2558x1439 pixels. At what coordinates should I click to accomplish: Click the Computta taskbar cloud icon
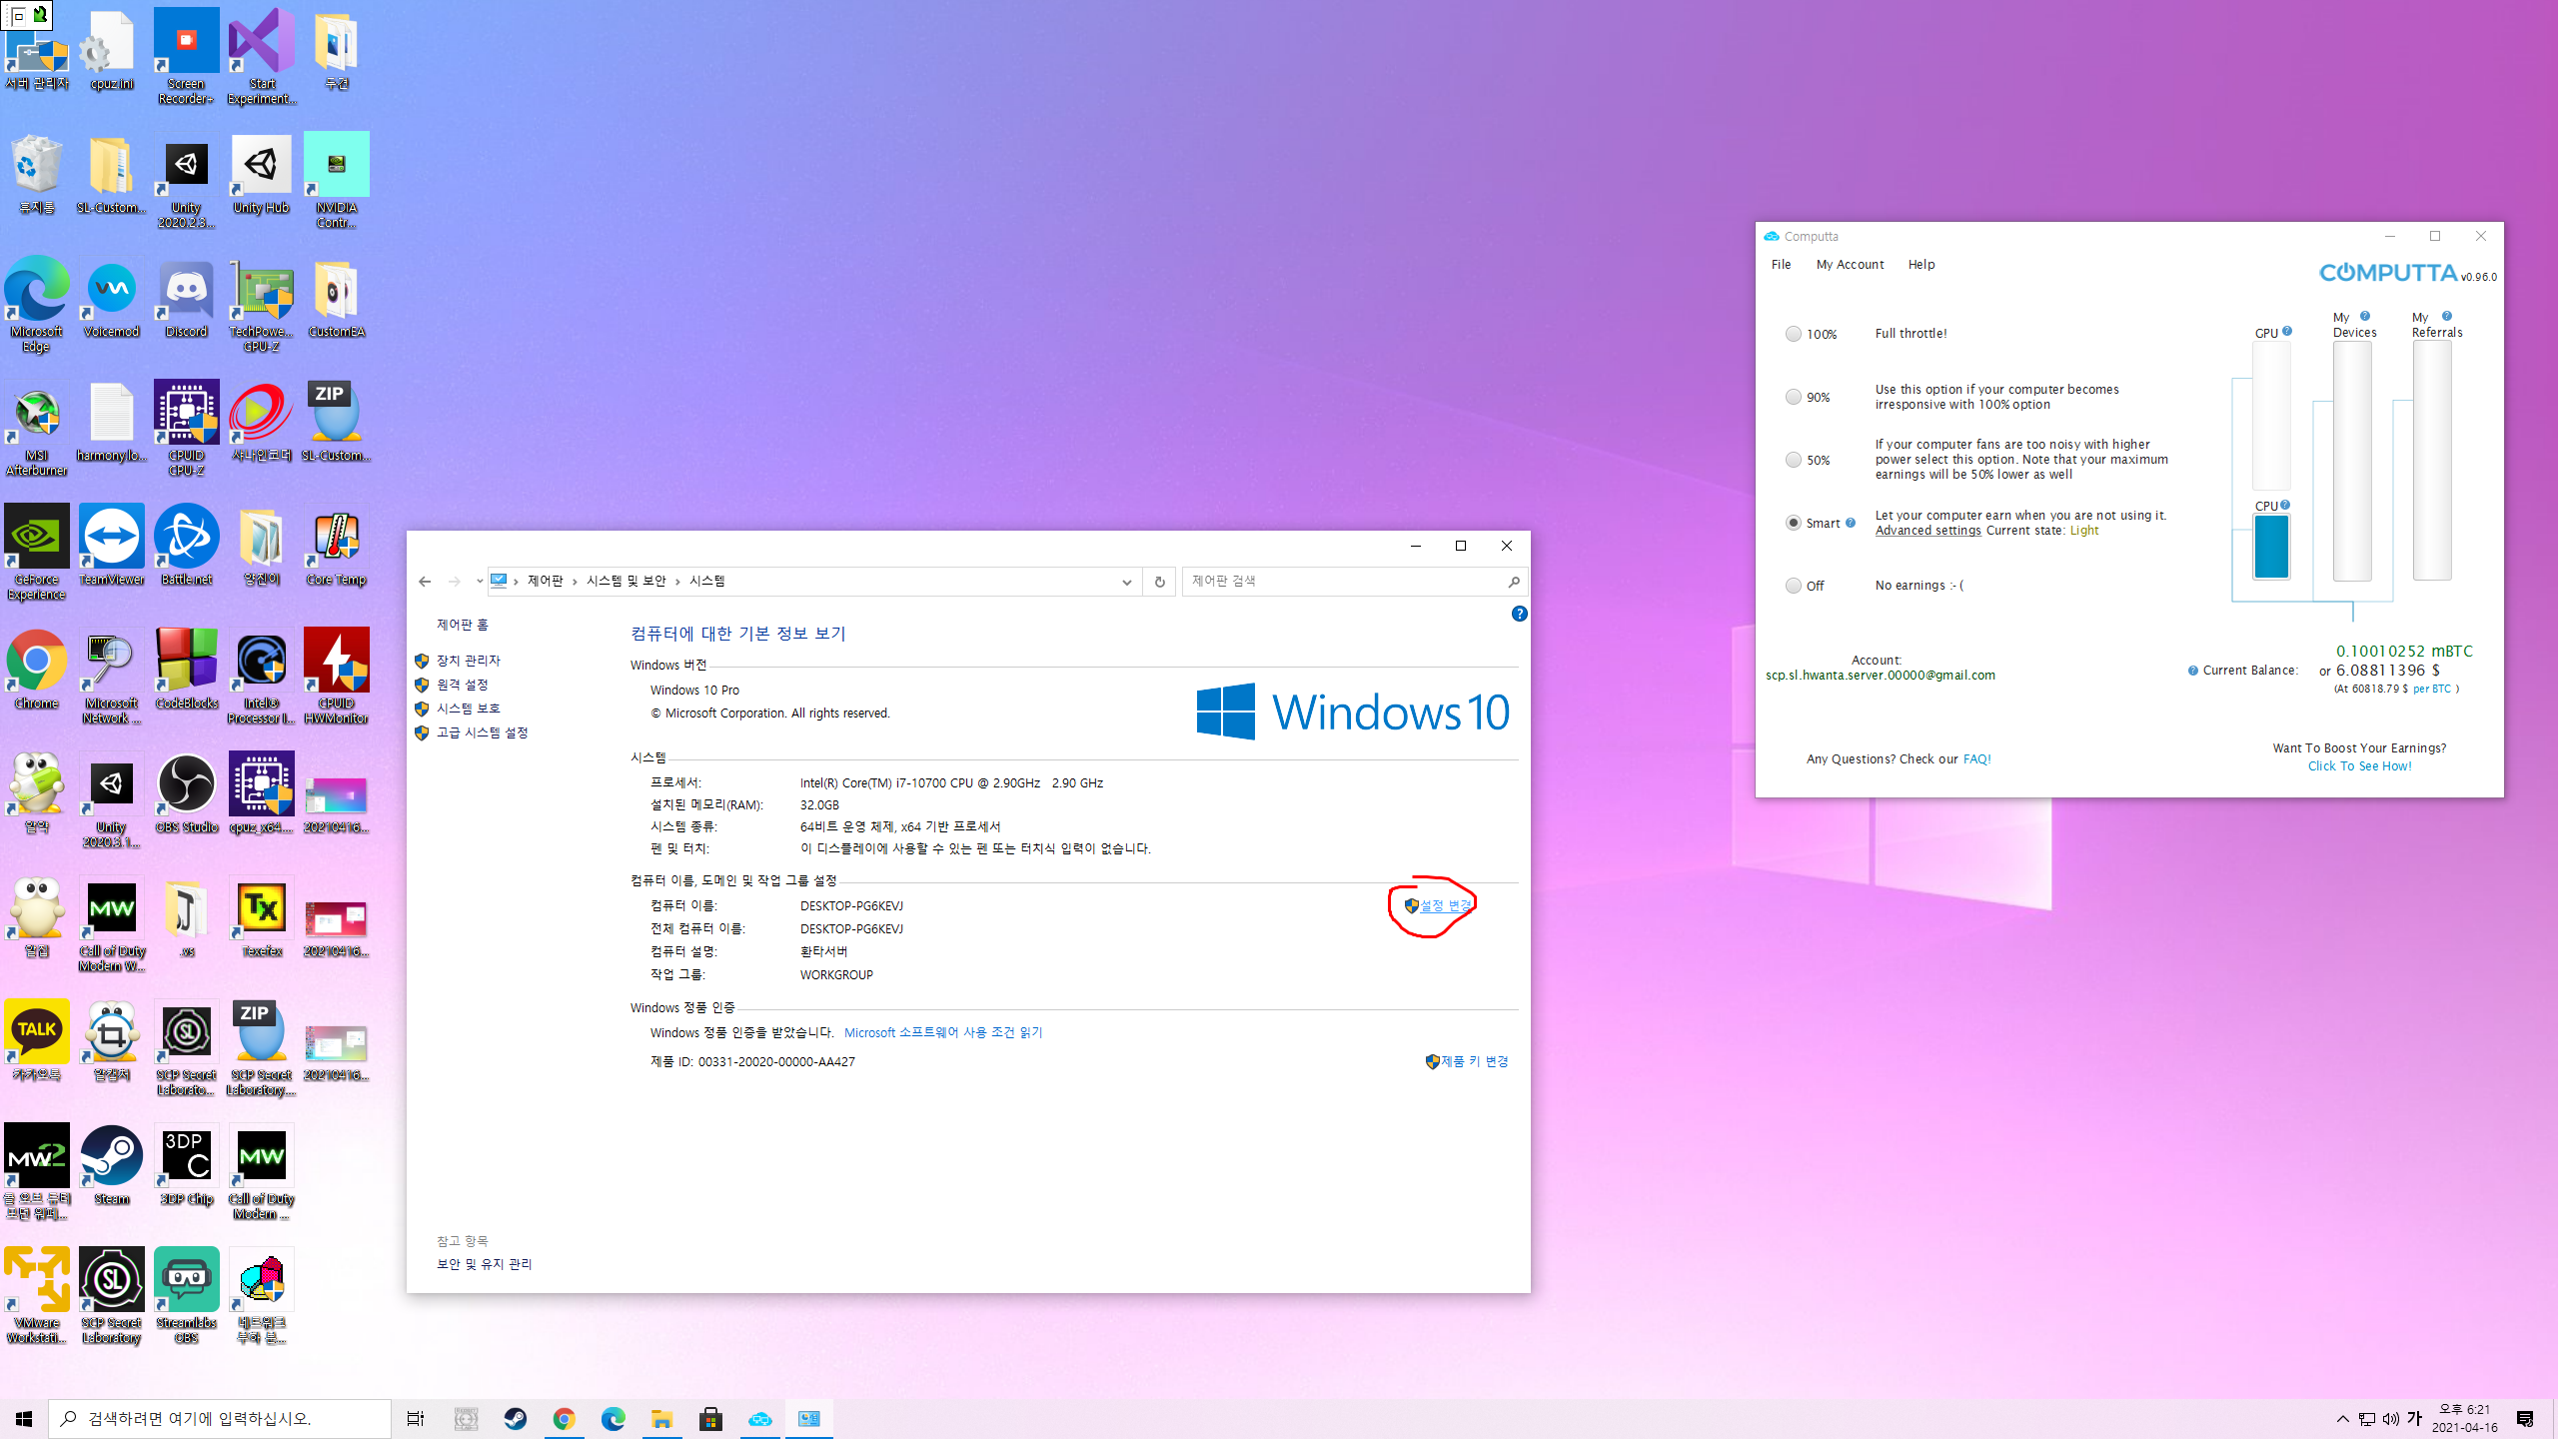point(759,1419)
